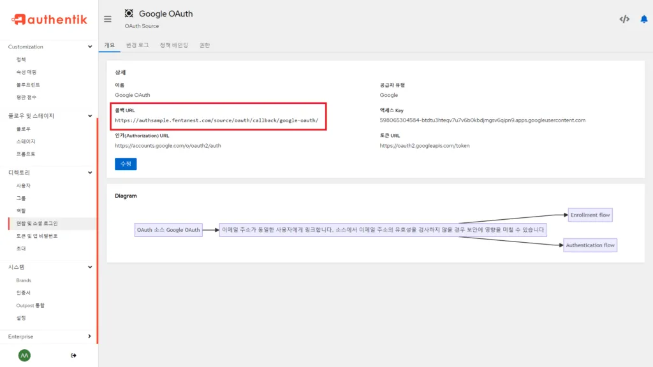This screenshot has height=367, width=653.
Task: Expand the Enterprise section
Action: (x=89, y=336)
